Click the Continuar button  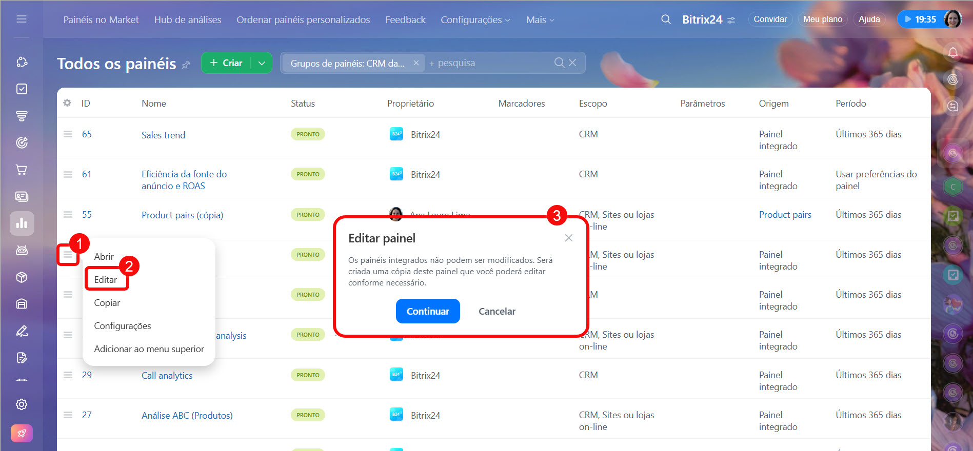[x=427, y=311]
